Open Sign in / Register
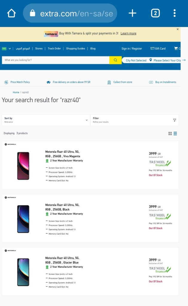The height and width of the screenshot is (306, 188). click(x=132, y=48)
